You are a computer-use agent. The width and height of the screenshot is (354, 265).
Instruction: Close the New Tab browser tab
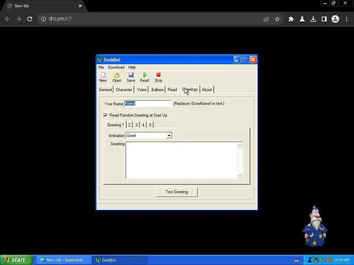(80, 6)
